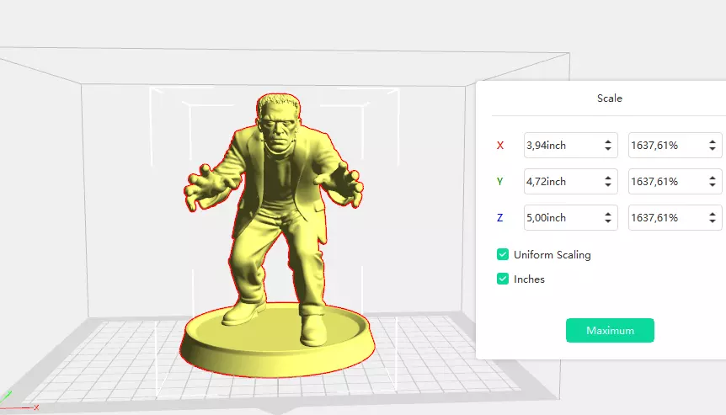
Task: Toggle the Inches units checkbox
Action: coord(502,279)
